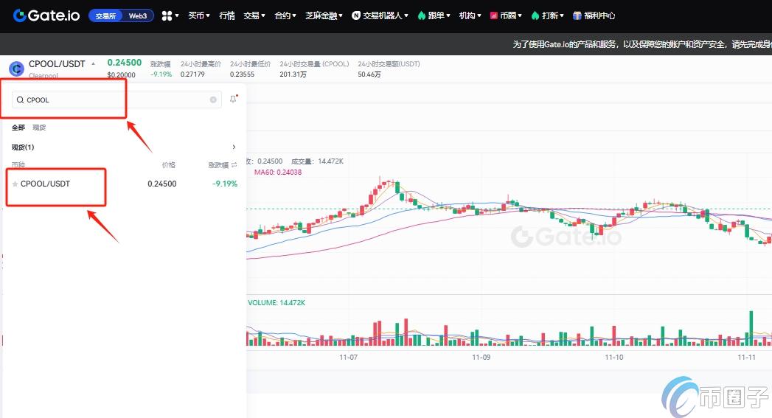Click the MA60: 0.24038 indicator label

(x=278, y=173)
